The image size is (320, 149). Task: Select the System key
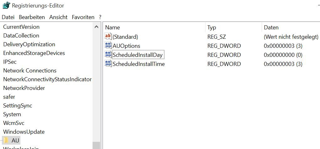(12, 114)
